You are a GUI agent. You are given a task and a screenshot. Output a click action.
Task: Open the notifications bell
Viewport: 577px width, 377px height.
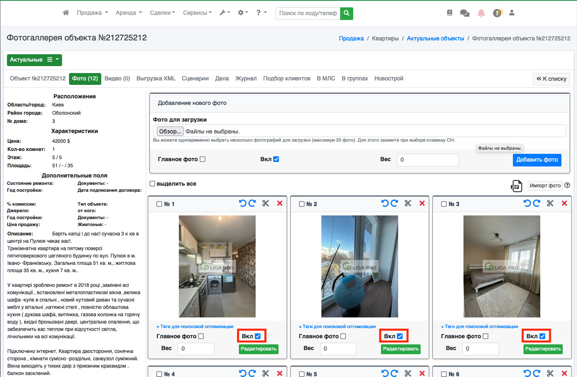(x=481, y=13)
